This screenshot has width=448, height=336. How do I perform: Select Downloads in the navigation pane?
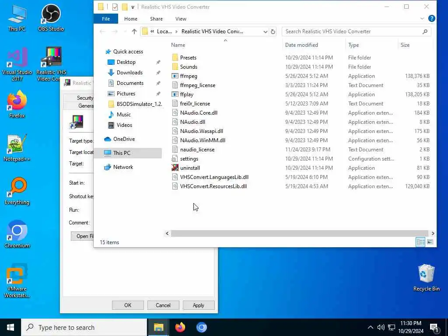[x=129, y=73]
